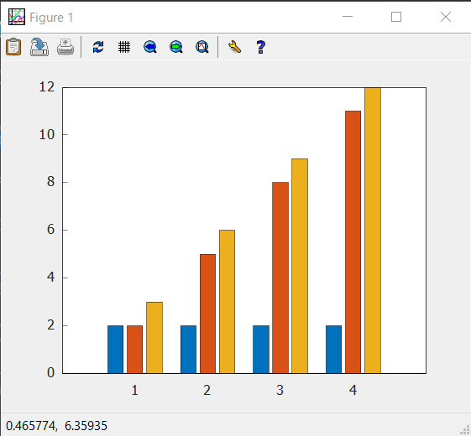
Task: Click the print plot icon
Action: click(x=65, y=47)
